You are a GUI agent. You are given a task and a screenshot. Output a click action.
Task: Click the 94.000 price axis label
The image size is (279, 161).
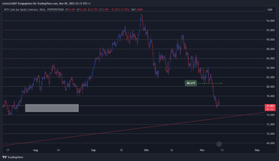tap(270, 21)
